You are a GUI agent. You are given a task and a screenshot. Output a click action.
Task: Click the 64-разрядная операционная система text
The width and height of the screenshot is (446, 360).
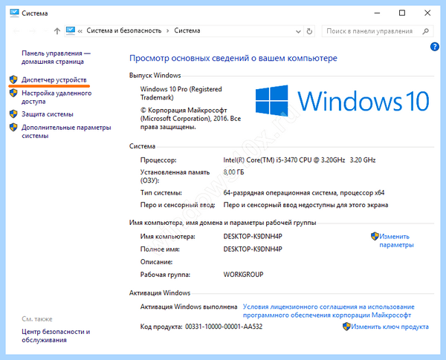[x=304, y=193]
